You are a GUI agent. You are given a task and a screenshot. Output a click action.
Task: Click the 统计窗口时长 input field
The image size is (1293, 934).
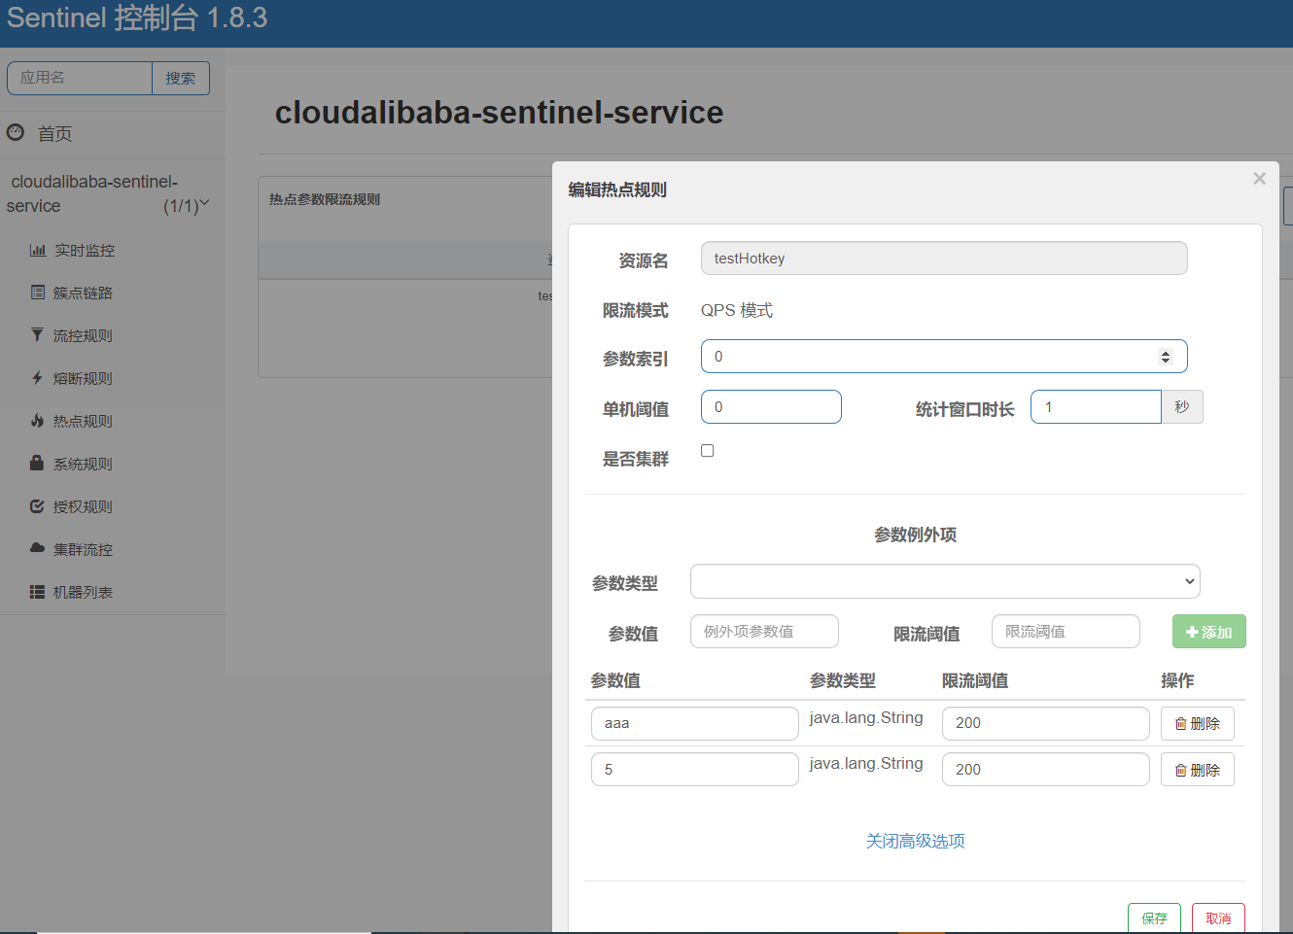point(1096,407)
